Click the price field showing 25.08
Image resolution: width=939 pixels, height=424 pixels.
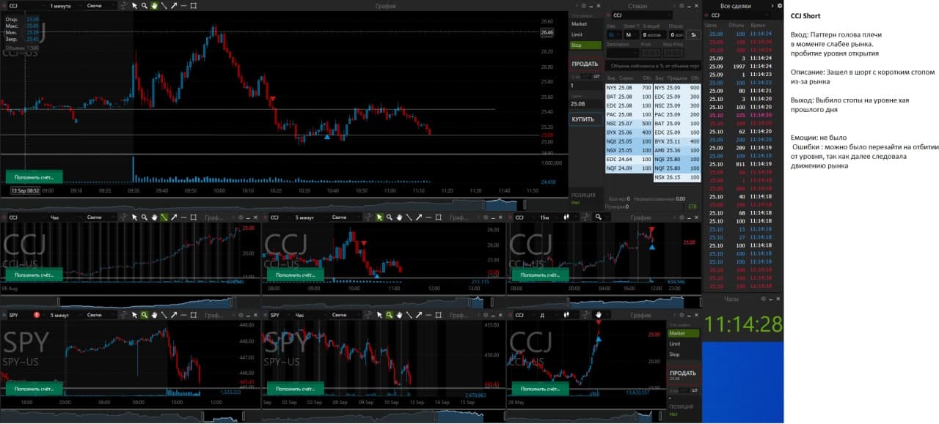tap(585, 104)
